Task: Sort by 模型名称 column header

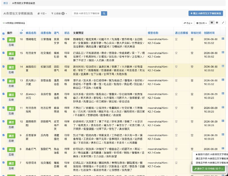Action: click(x=153, y=33)
